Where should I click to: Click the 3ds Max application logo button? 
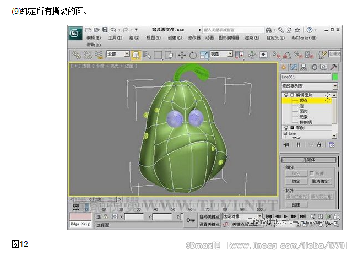tap(75, 34)
